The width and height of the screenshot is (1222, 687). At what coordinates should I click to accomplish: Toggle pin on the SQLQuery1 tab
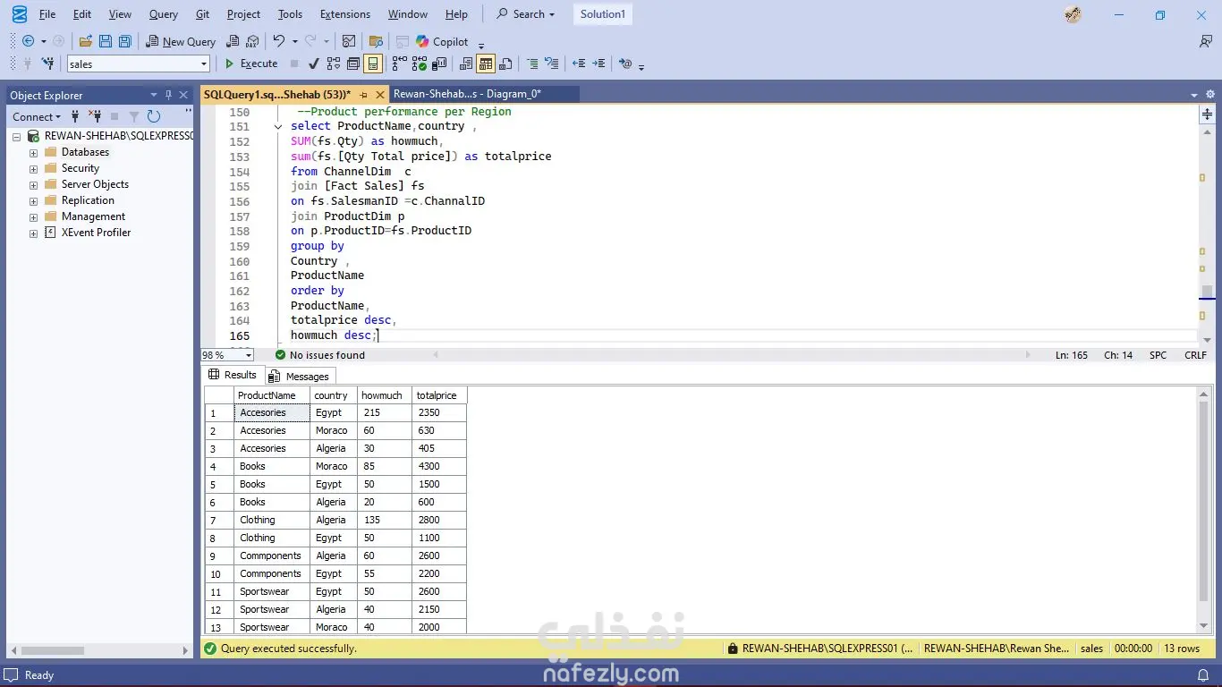tap(363, 94)
